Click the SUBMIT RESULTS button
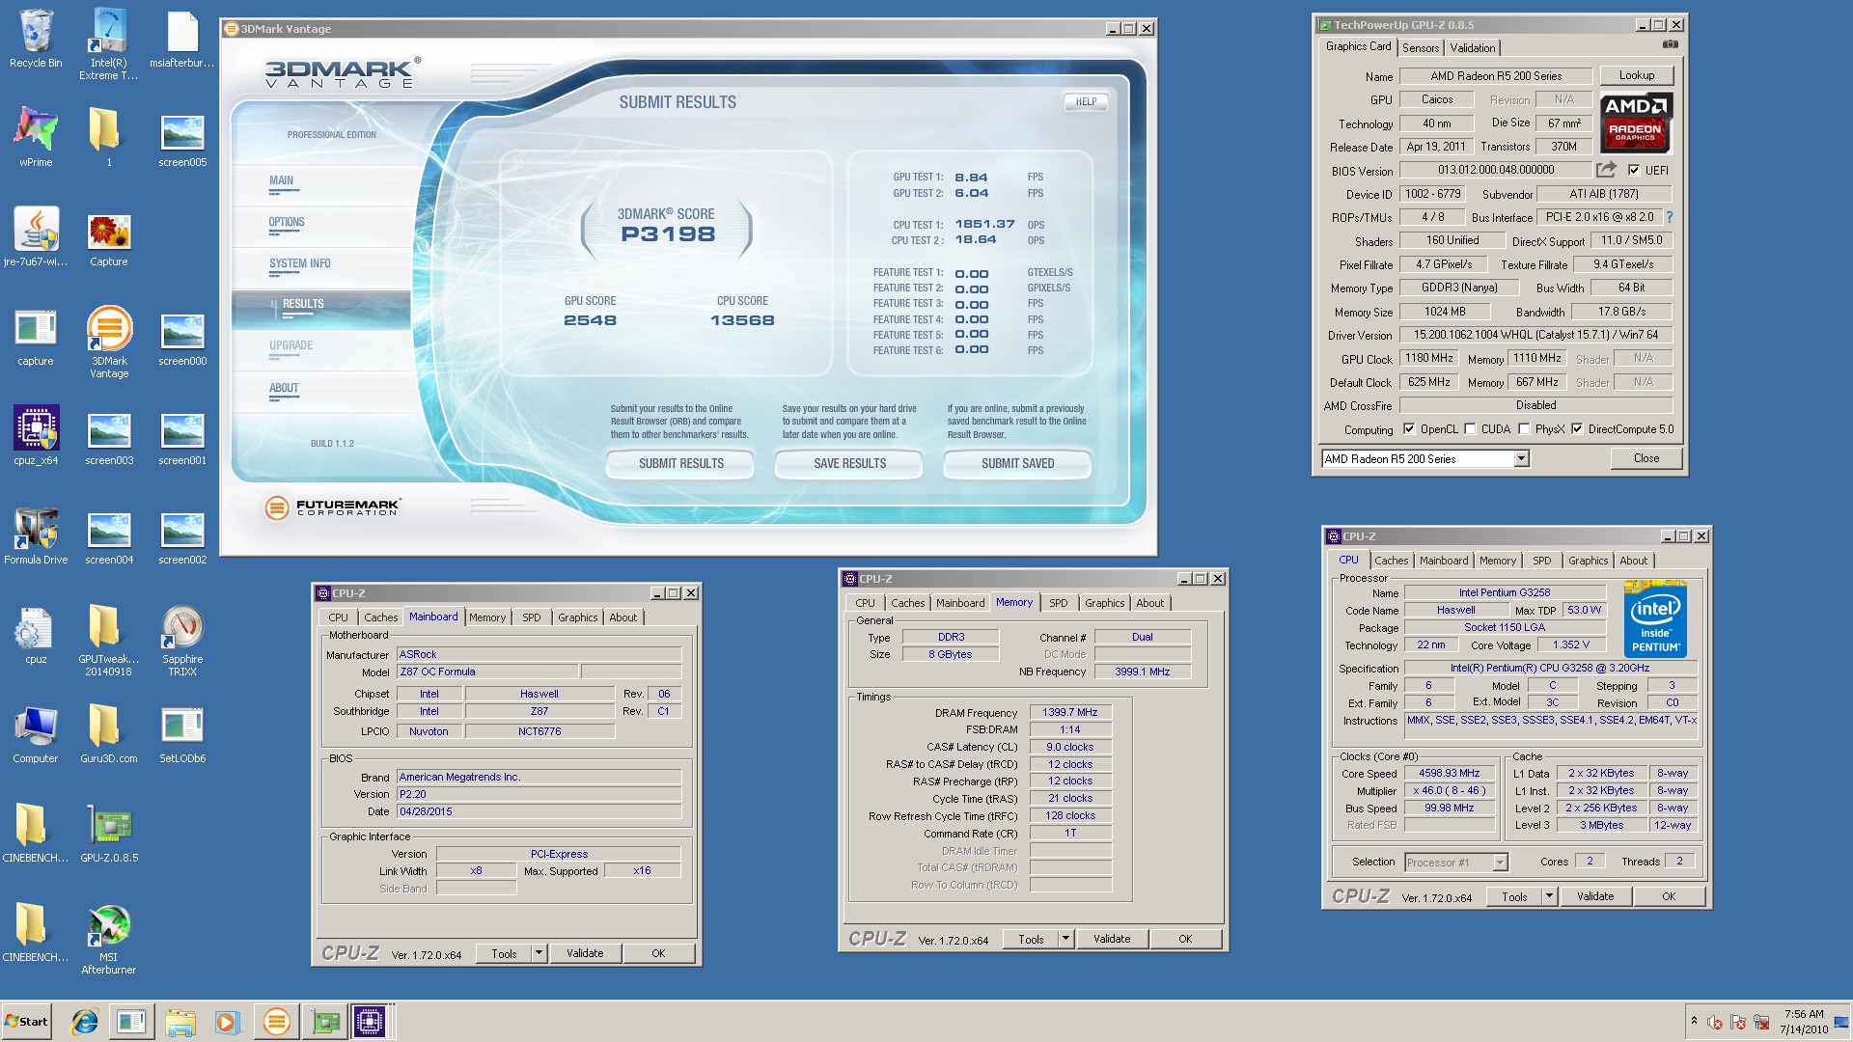 tap(680, 463)
